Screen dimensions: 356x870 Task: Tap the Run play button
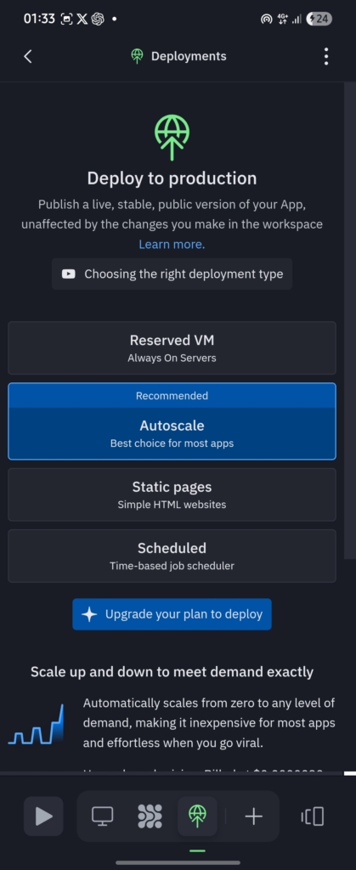(43, 816)
